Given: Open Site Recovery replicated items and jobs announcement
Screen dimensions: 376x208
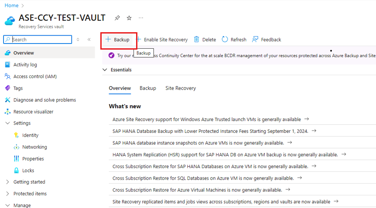Looking at the screenshot, I should [x=221, y=201].
